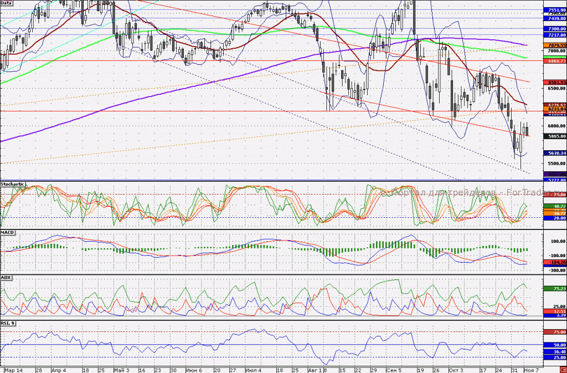Click the blue 7551.90 price level tag
This screenshot has height=373, width=567.
[x=555, y=10]
